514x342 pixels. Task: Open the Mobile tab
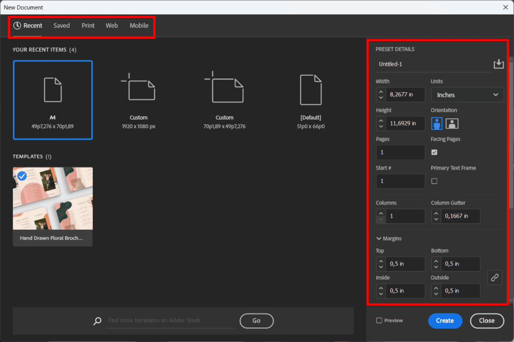point(139,26)
